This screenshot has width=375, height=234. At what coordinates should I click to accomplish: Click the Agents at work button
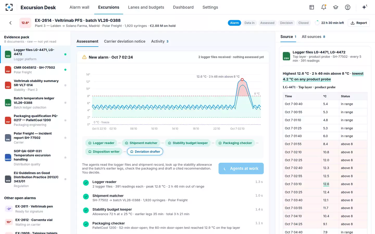[241, 168]
